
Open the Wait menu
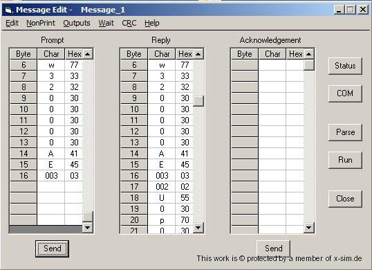coord(106,23)
